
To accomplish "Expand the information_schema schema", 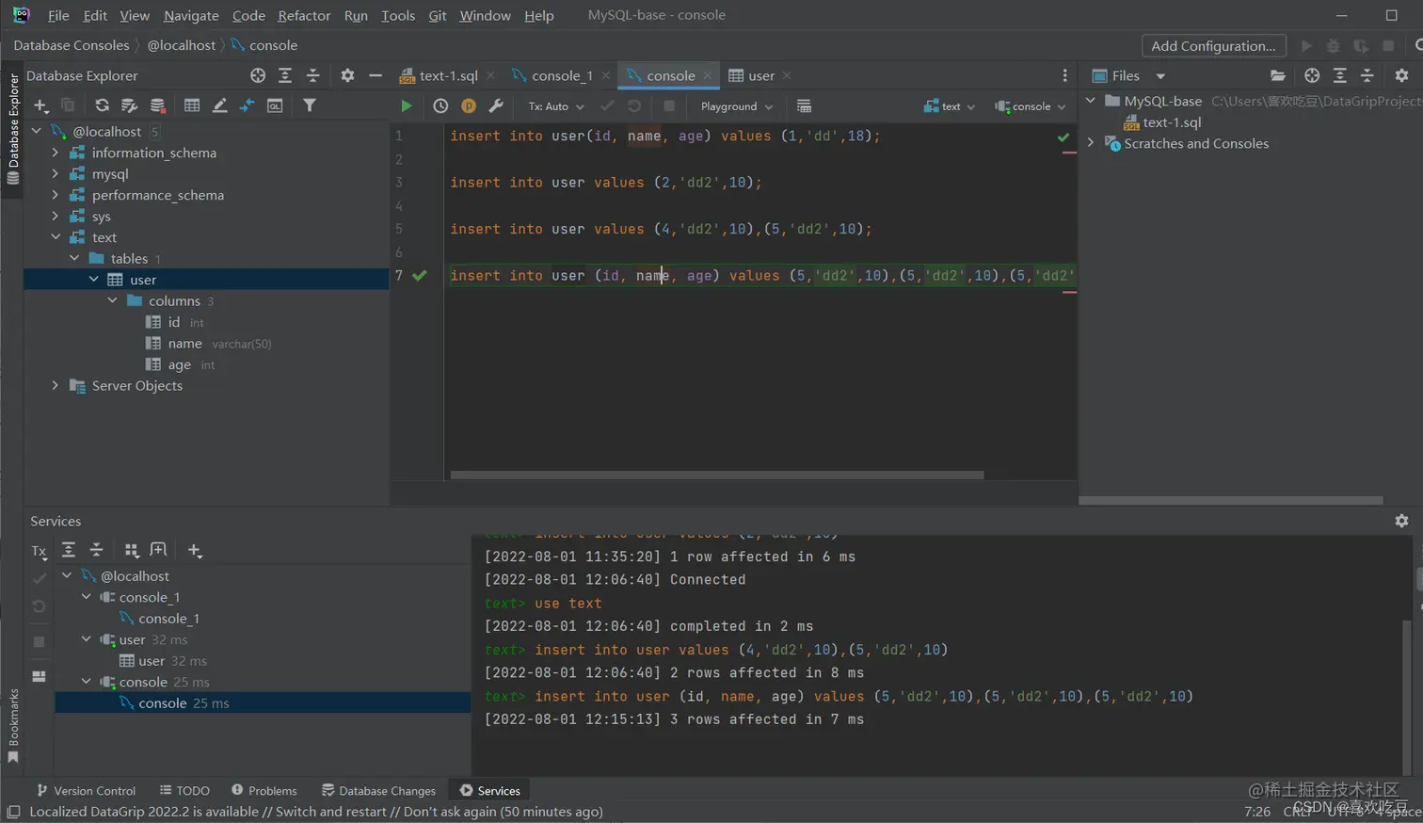I will point(56,153).
